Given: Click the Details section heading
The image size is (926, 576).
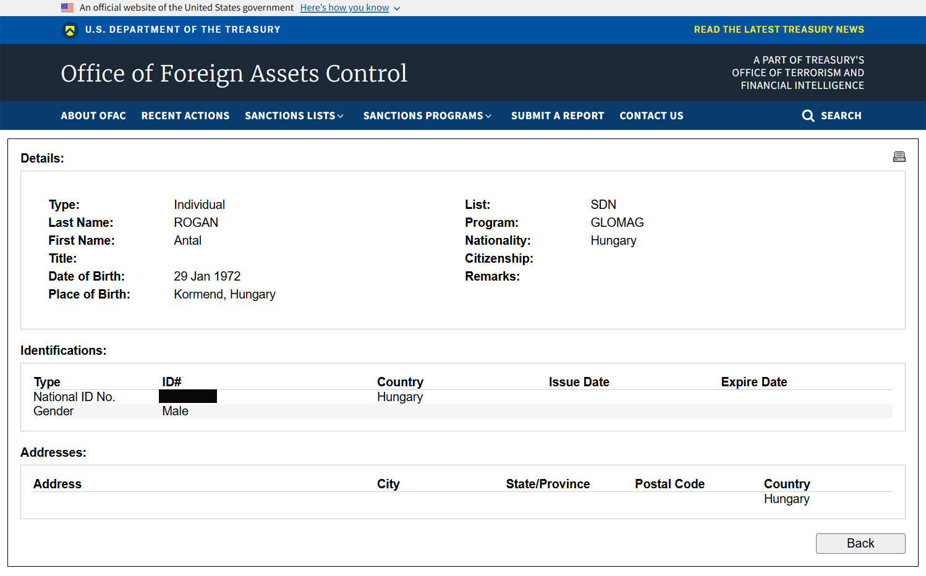Looking at the screenshot, I should [42, 158].
